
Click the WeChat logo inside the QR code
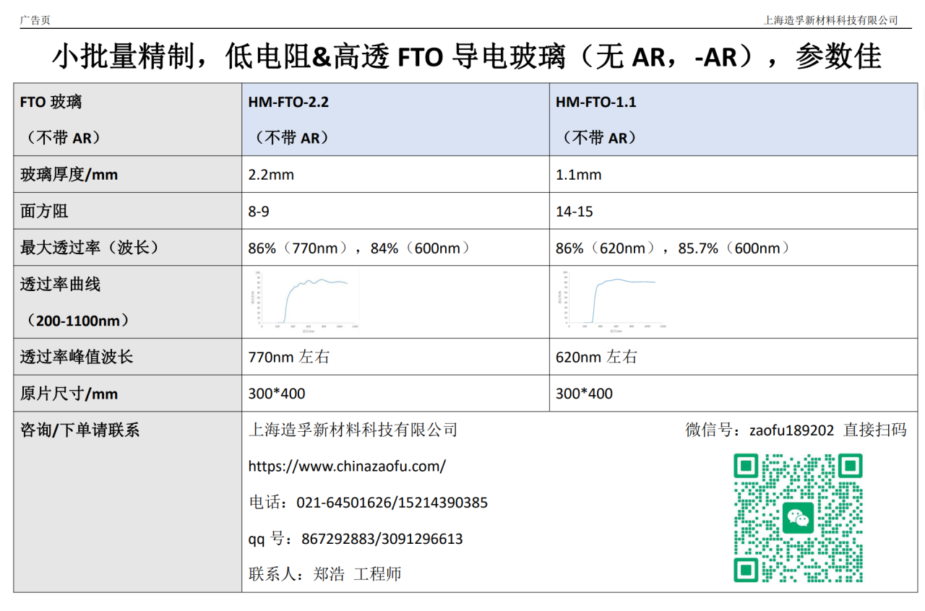pyautogui.click(x=798, y=518)
